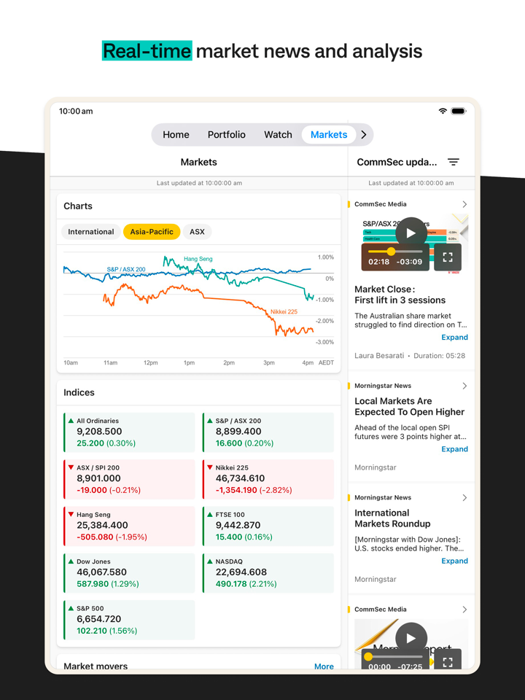525x700 pixels.
Task: Select the International chart filter
Action: tap(91, 232)
